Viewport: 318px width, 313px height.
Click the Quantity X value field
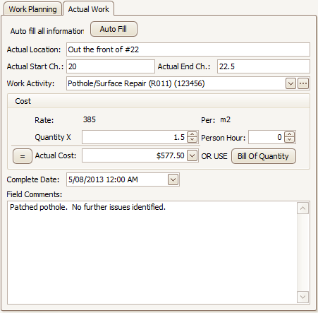[x=135, y=137]
